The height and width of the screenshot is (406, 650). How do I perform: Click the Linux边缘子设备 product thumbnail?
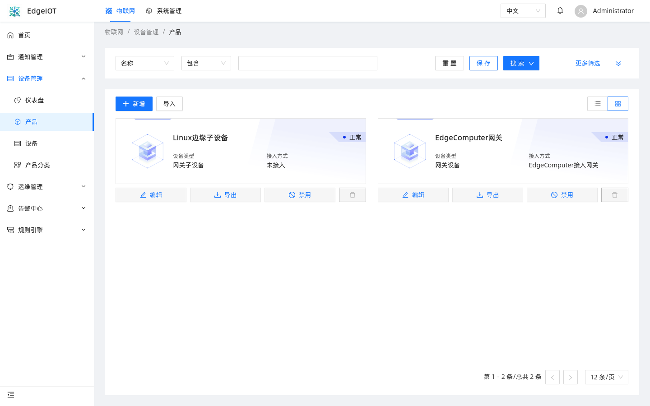click(x=148, y=151)
